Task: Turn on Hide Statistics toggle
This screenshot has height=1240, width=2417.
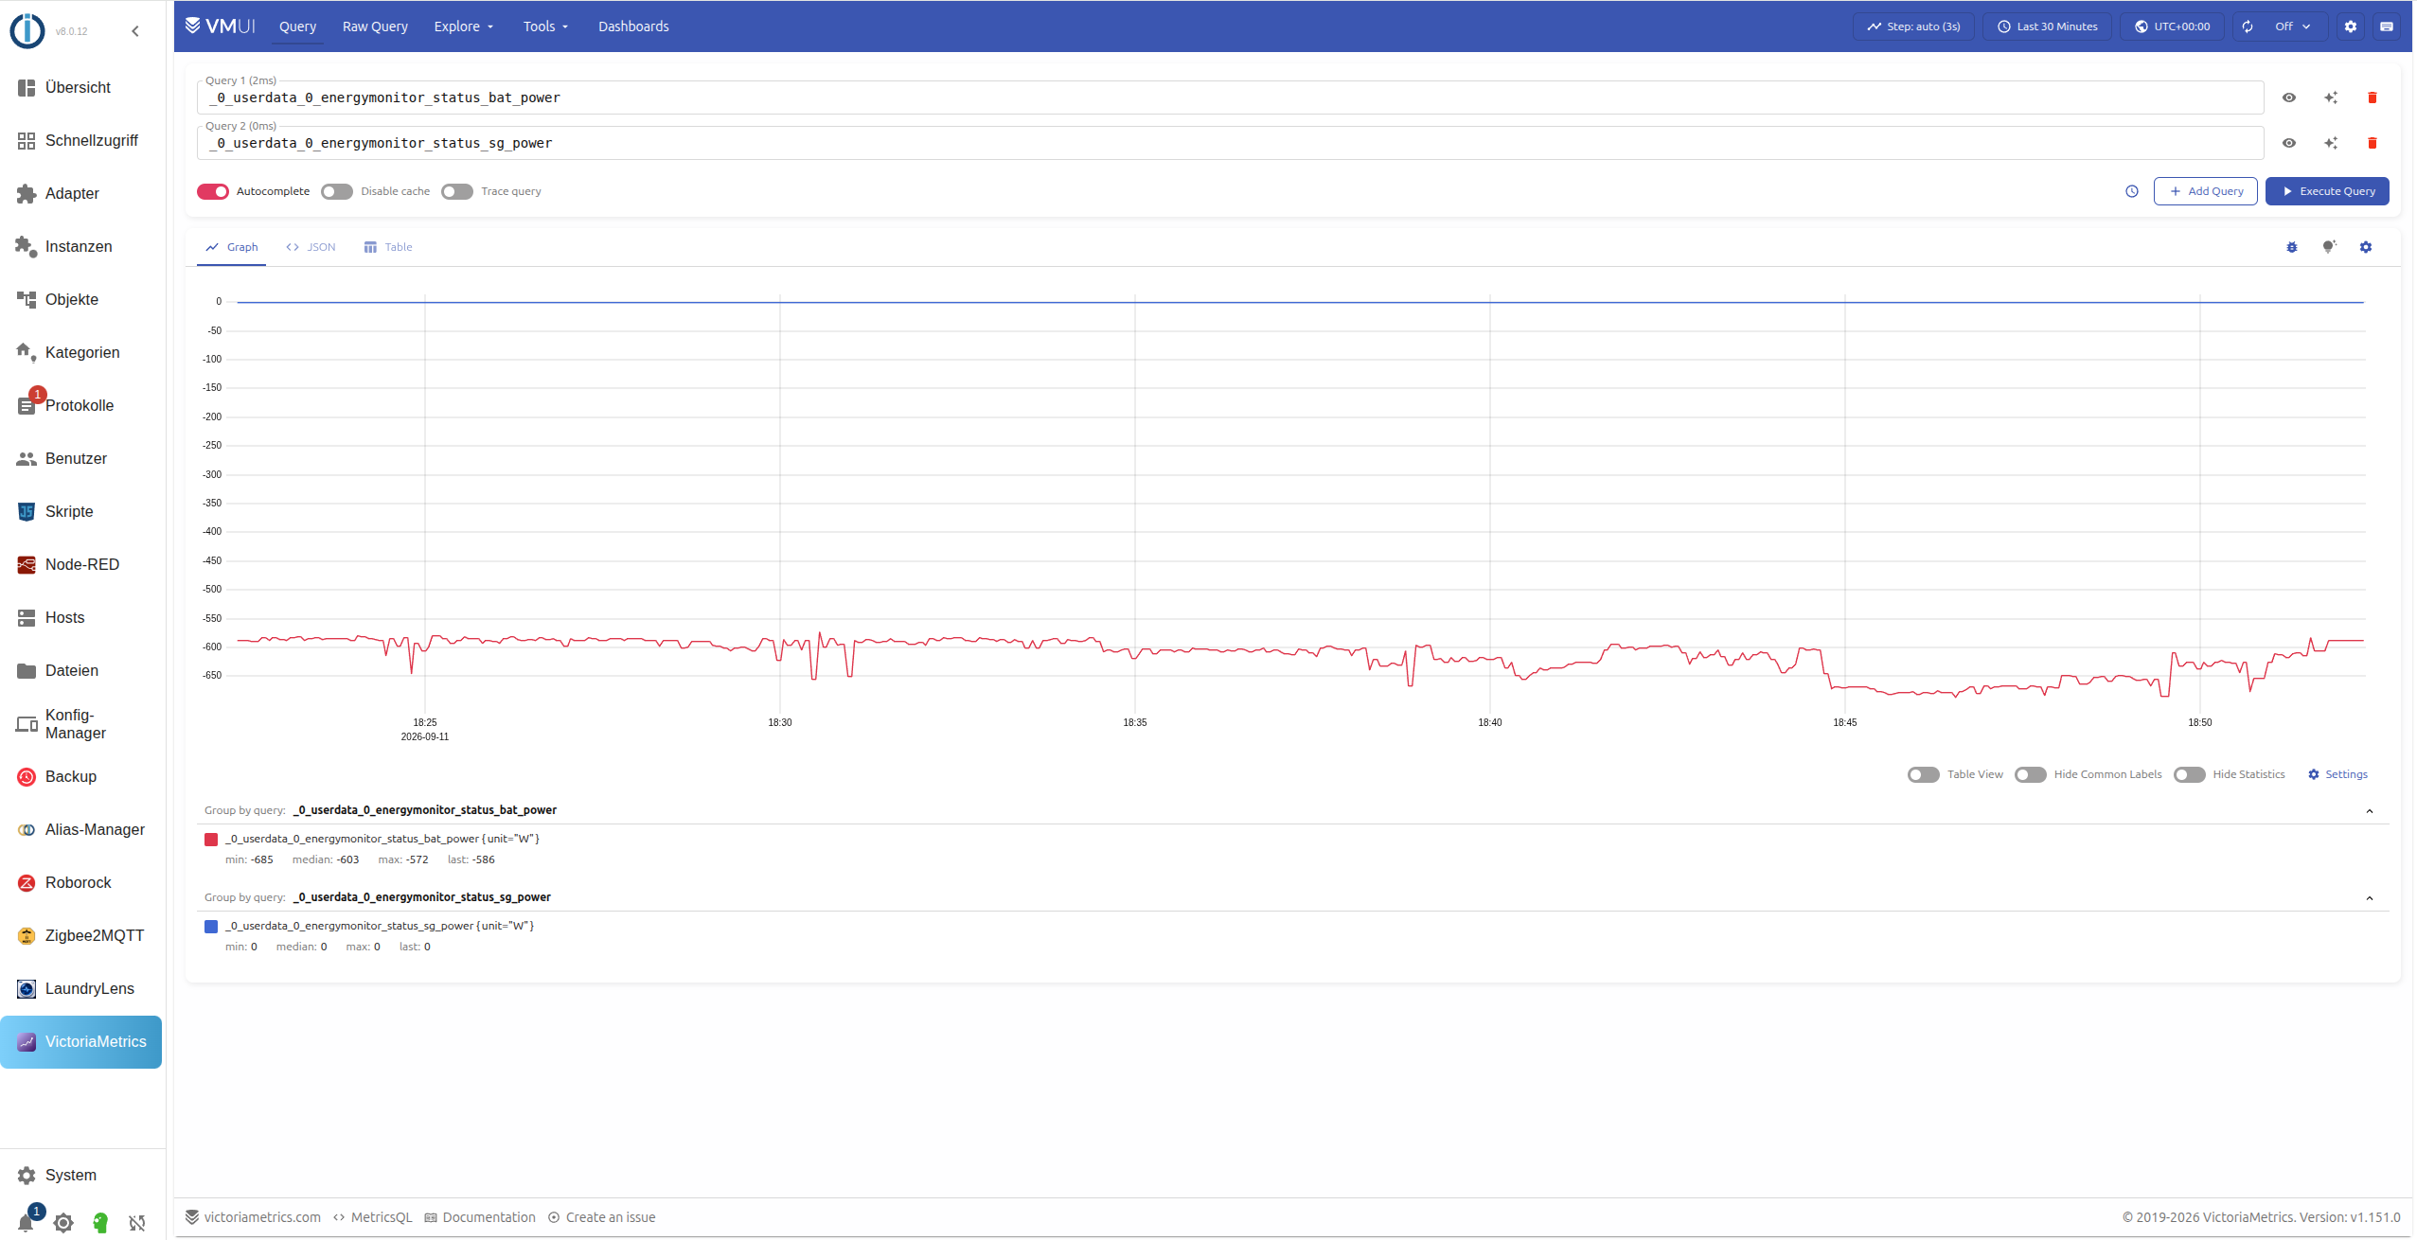Action: (x=2189, y=774)
